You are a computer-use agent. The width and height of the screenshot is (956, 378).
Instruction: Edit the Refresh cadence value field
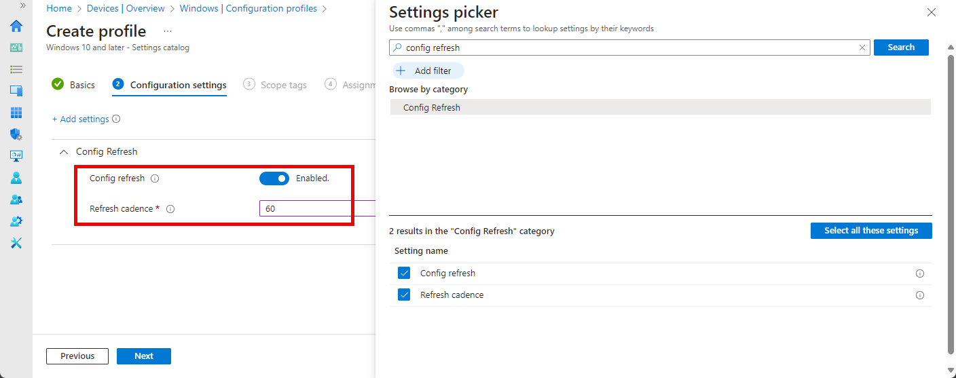[317, 209]
